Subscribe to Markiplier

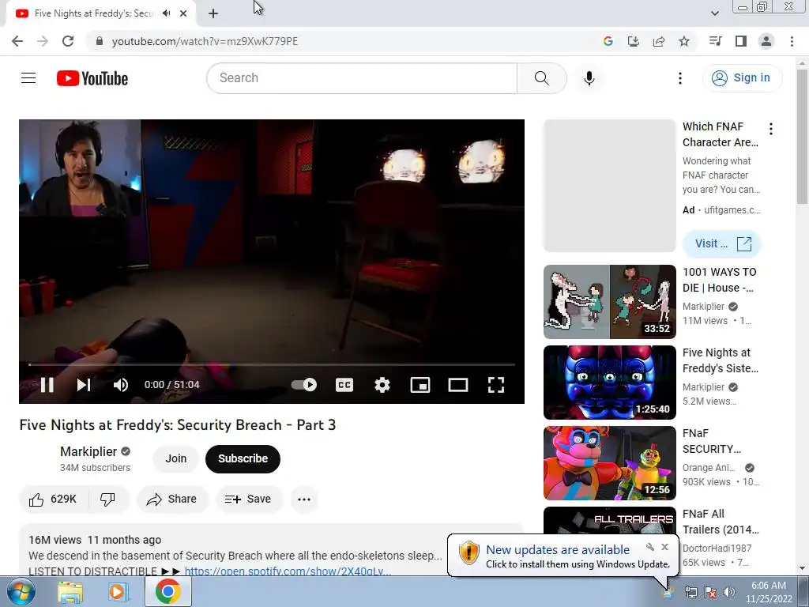coord(243,458)
